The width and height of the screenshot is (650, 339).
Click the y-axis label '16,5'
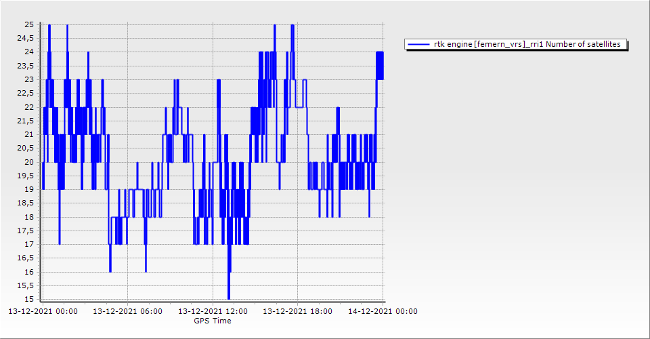click(x=26, y=258)
